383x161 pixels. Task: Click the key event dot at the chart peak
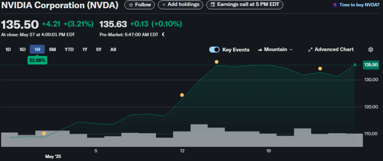point(217,62)
